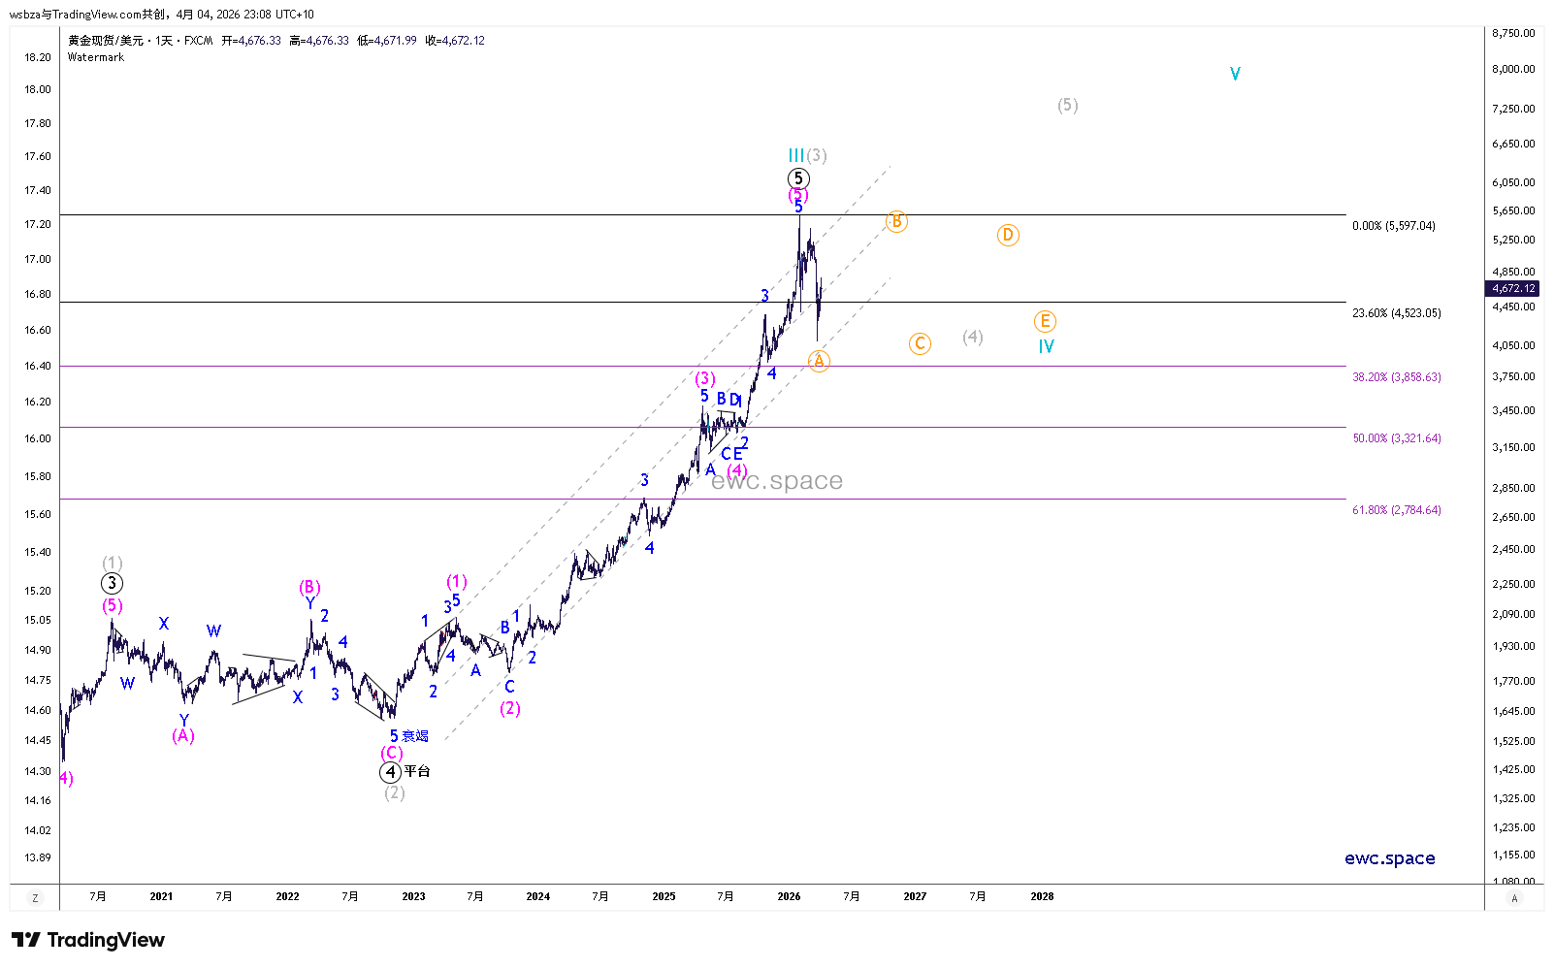Toggle the Z button on the time axis

click(x=35, y=898)
